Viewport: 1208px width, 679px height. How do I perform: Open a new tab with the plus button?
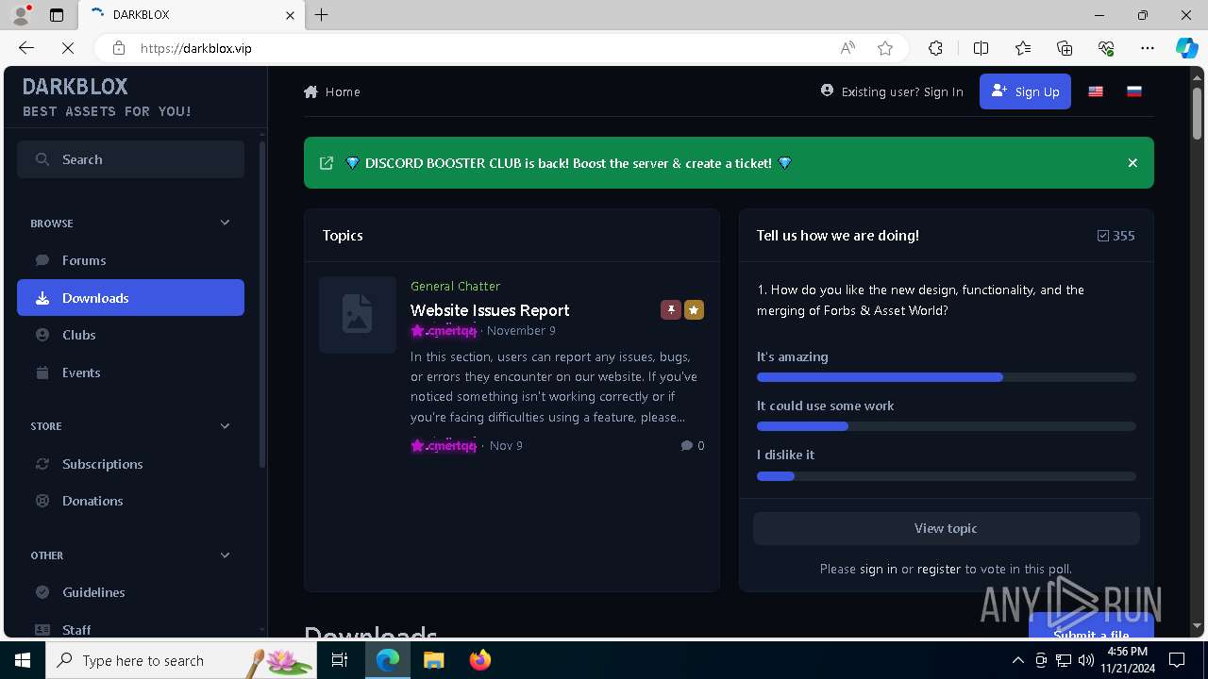322,15
